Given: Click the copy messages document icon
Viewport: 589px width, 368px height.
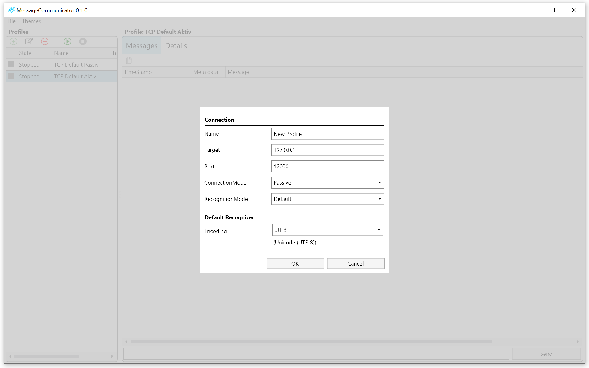Looking at the screenshot, I should pyautogui.click(x=129, y=60).
